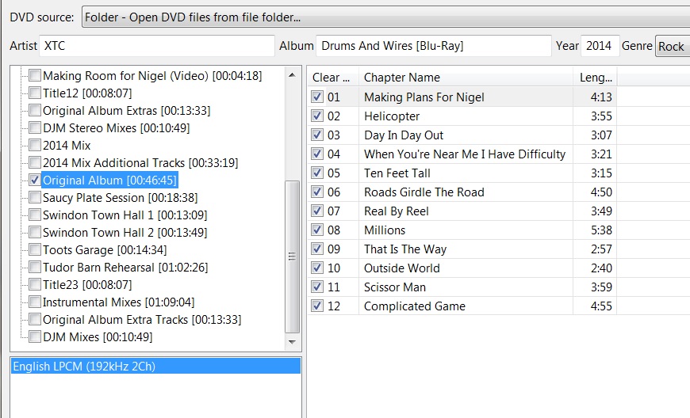This screenshot has width=690, height=418.
Task: Select the chapter name Millions
Action: (x=385, y=230)
